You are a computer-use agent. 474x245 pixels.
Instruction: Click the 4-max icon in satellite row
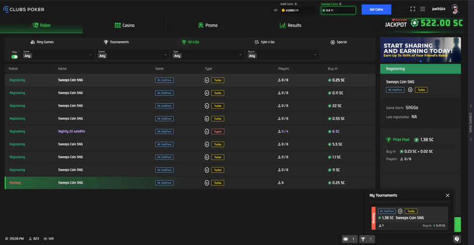pos(207,132)
